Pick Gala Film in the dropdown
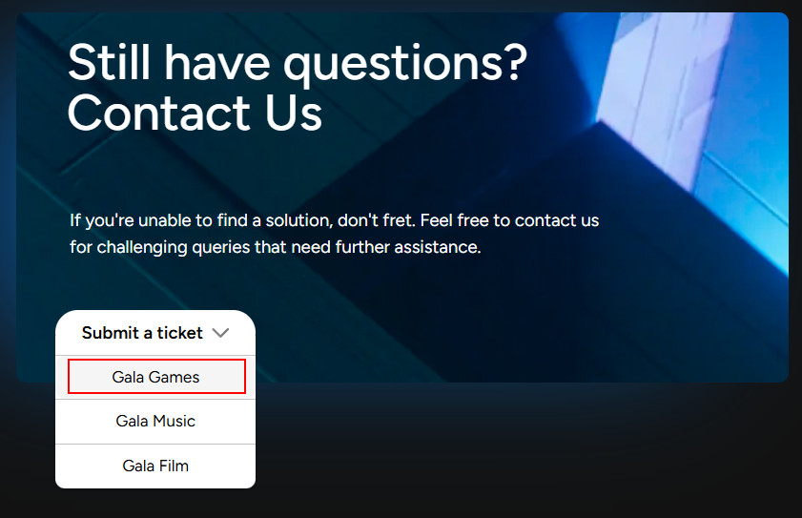The width and height of the screenshot is (802, 518). pos(155,466)
